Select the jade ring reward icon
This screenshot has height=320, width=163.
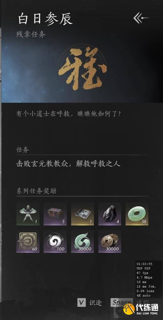[x=137, y=214]
